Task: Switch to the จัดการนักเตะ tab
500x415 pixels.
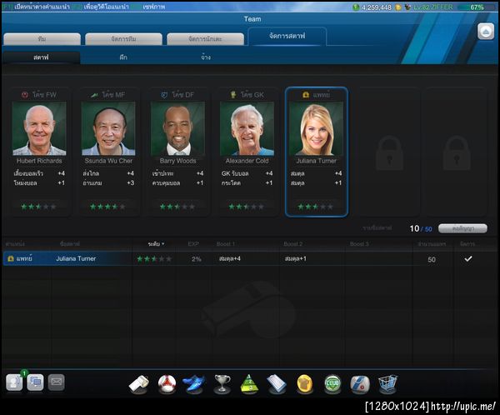Action: click(x=205, y=39)
